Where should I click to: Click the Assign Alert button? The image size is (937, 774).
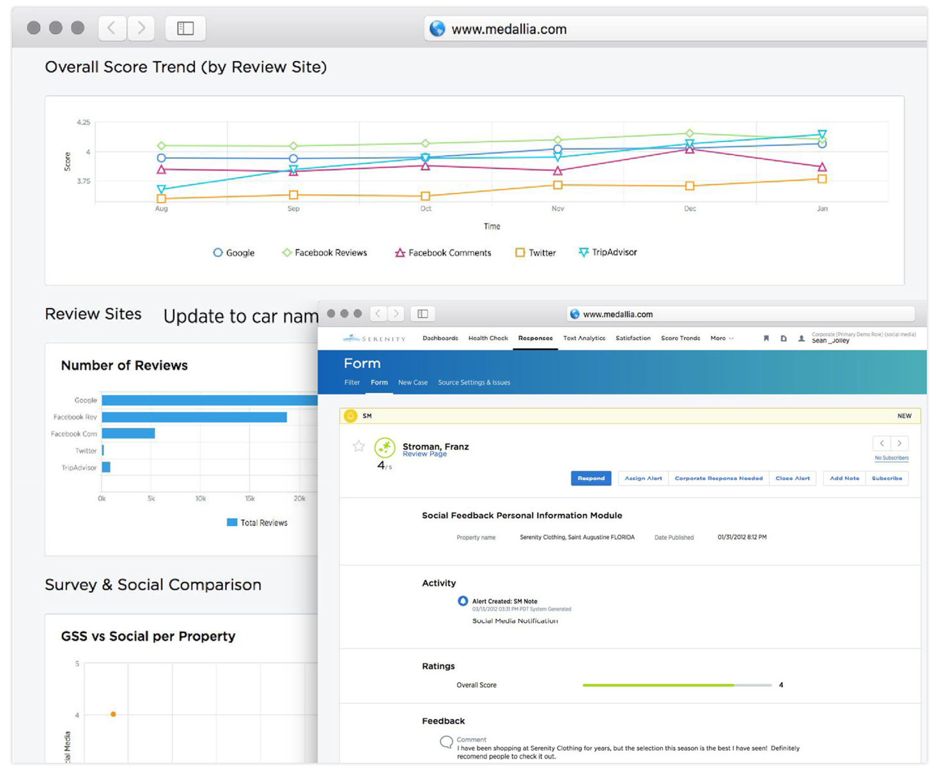pyautogui.click(x=643, y=478)
